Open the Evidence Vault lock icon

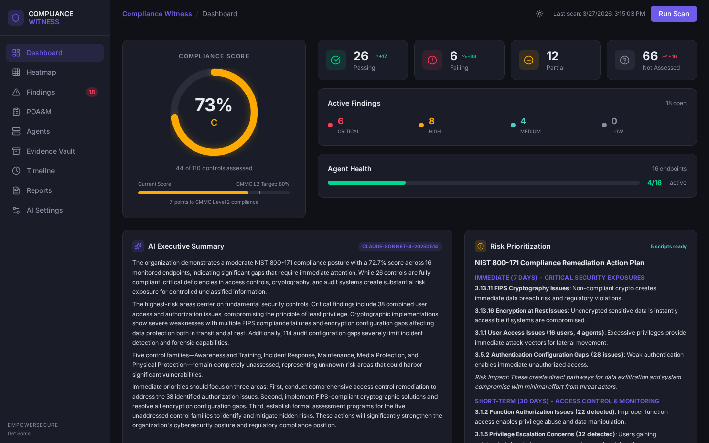coord(17,151)
